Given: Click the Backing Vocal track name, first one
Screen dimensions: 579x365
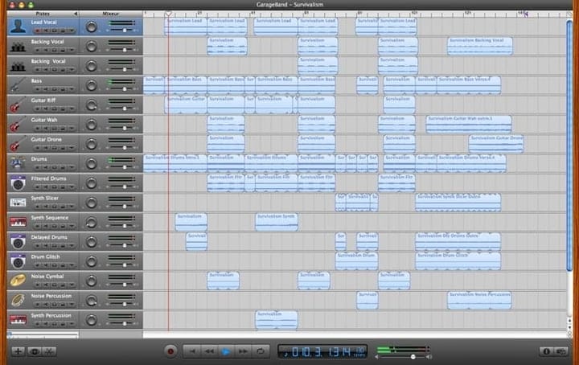Looking at the screenshot, I should (47, 42).
